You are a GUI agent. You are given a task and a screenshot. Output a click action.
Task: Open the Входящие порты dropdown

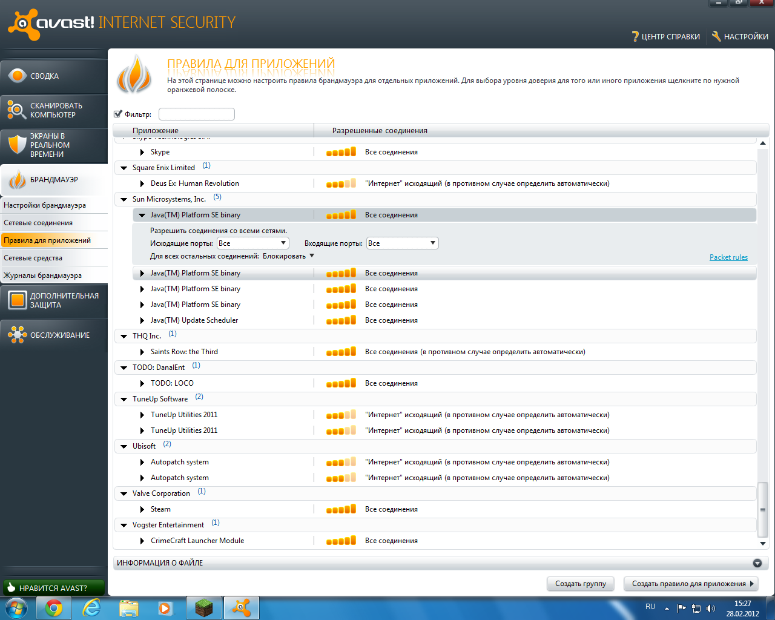tap(402, 243)
